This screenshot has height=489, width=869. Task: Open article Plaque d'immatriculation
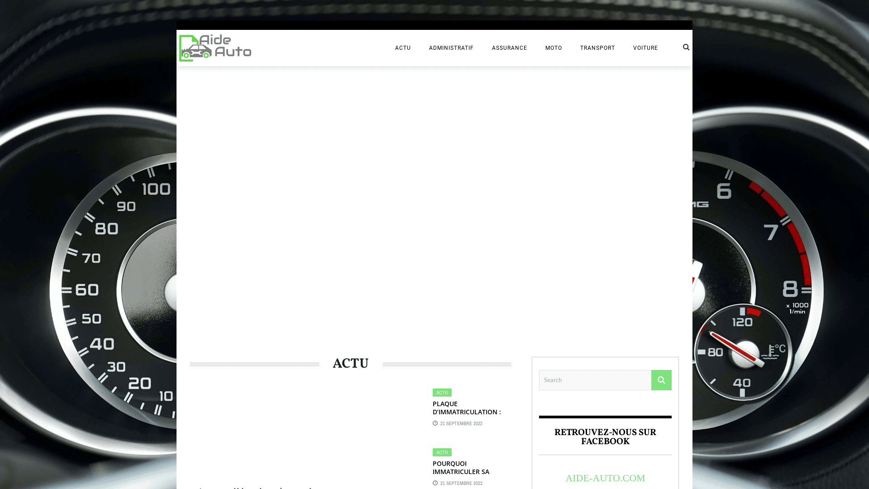[467, 408]
